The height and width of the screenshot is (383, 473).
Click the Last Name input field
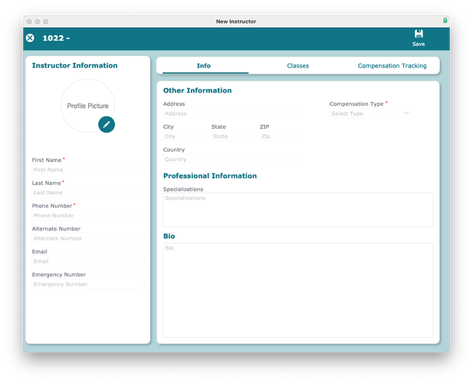point(88,192)
